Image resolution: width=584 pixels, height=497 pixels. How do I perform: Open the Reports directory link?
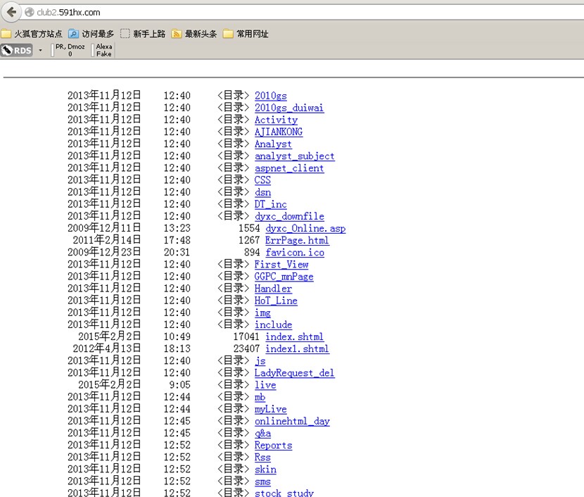click(x=274, y=445)
